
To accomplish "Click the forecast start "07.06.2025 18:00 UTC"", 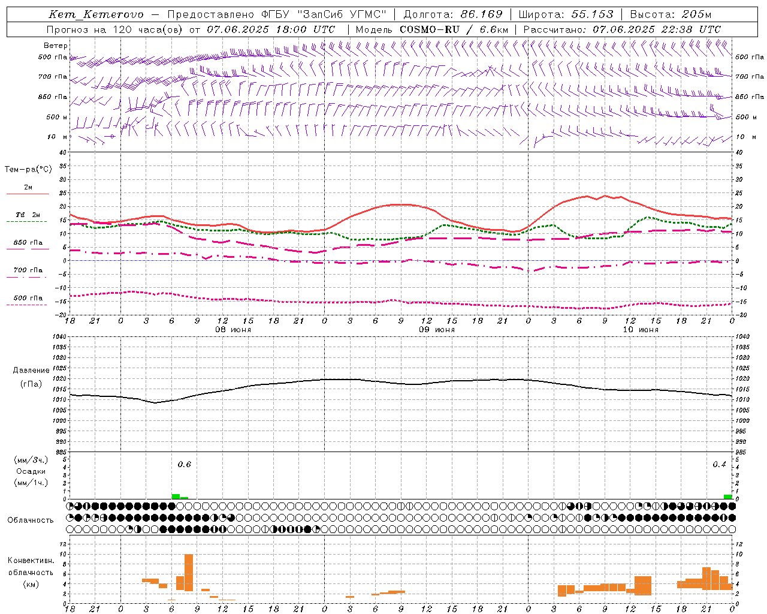I will click(x=271, y=29).
